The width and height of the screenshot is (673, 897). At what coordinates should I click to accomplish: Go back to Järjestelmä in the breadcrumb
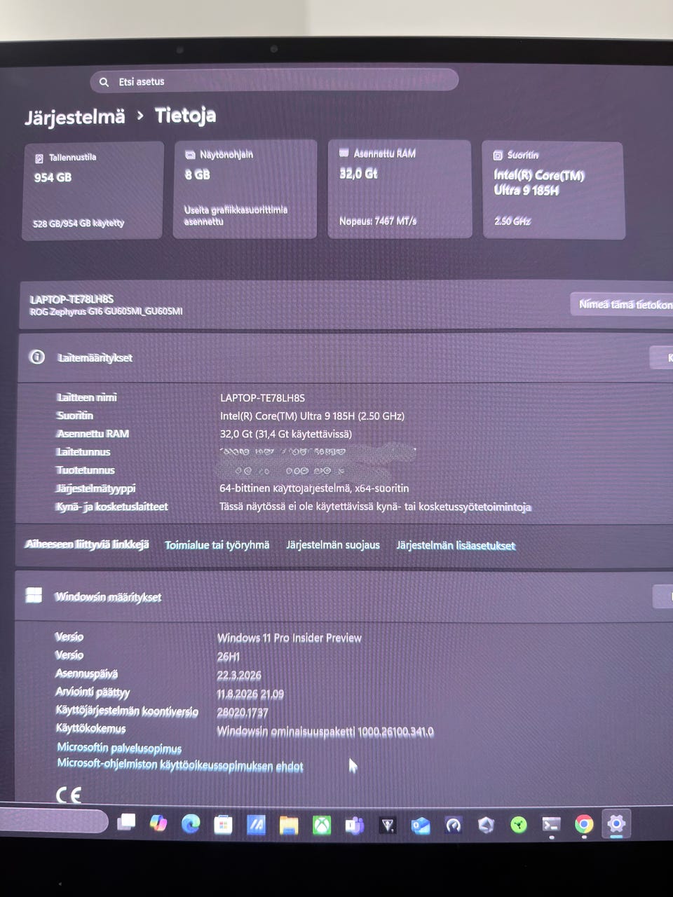point(75,117)
